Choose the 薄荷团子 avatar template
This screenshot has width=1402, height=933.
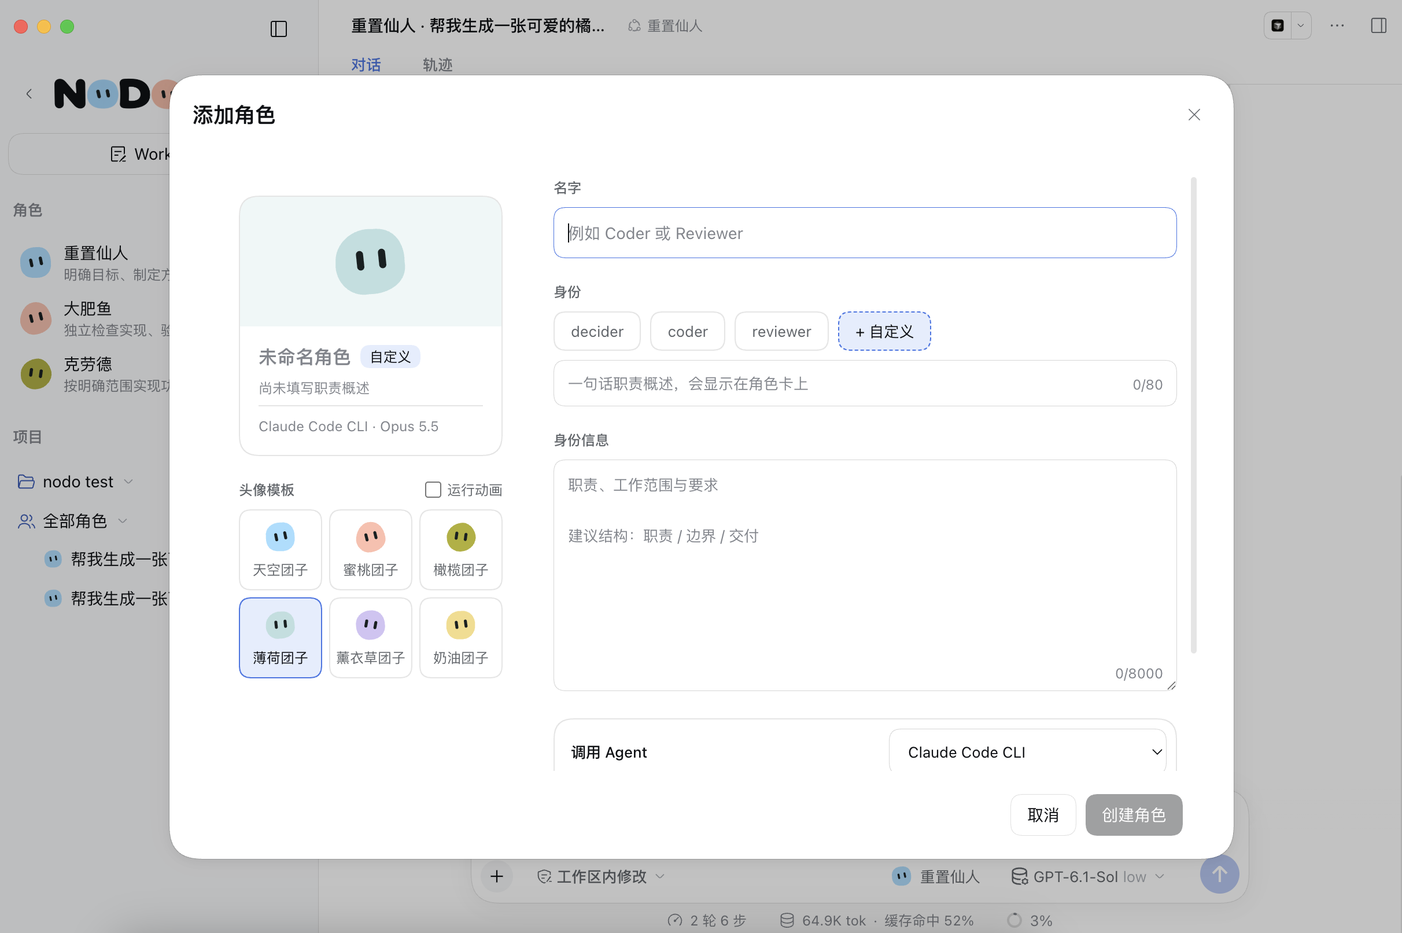(280, 638)
